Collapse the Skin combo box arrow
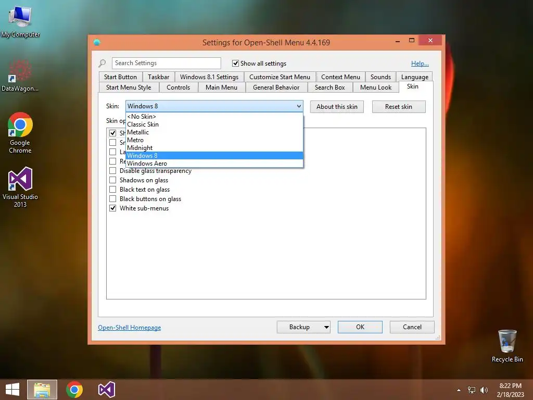 click(298, 106)
